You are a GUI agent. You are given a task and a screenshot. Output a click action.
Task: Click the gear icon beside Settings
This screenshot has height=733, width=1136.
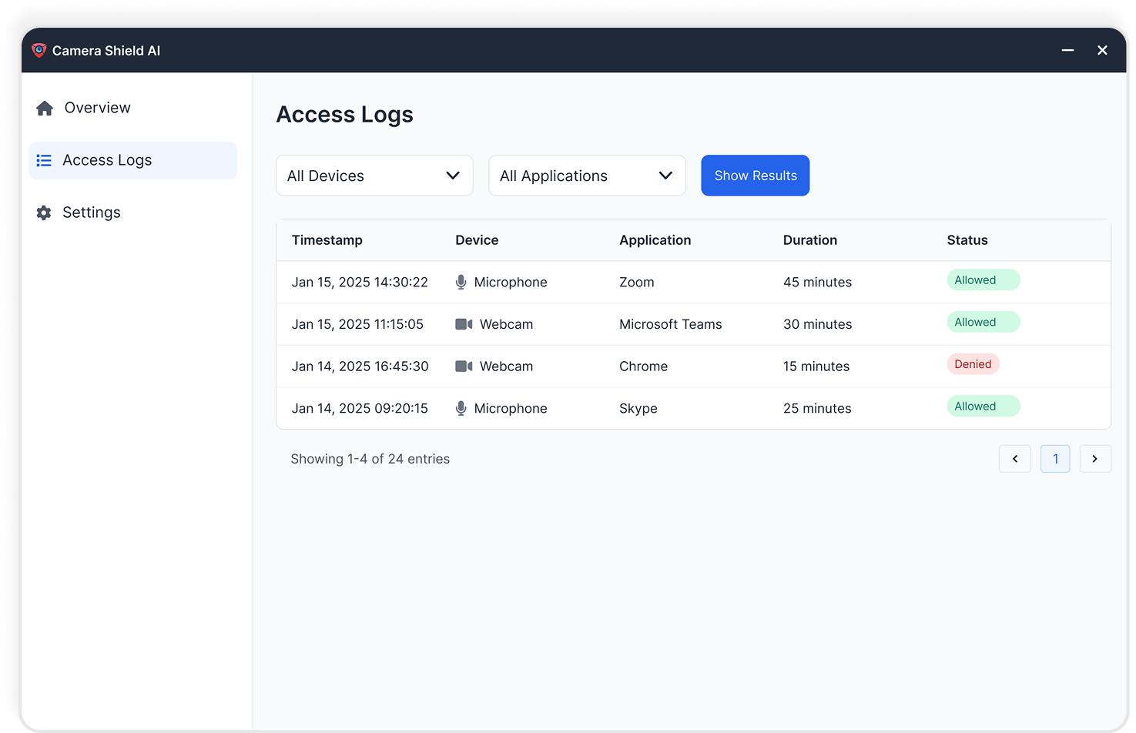pyautogui.click(x=44, y=213)
